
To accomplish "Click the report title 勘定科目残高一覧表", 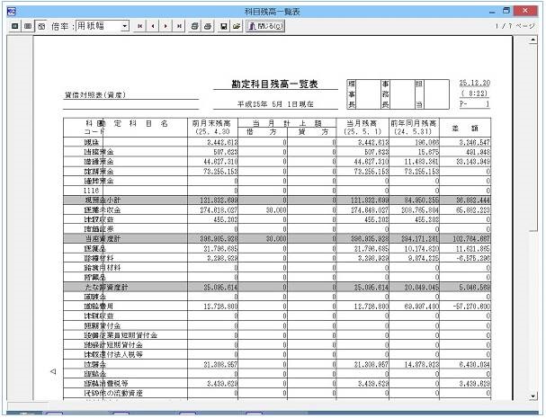I will tap(274, 84).
